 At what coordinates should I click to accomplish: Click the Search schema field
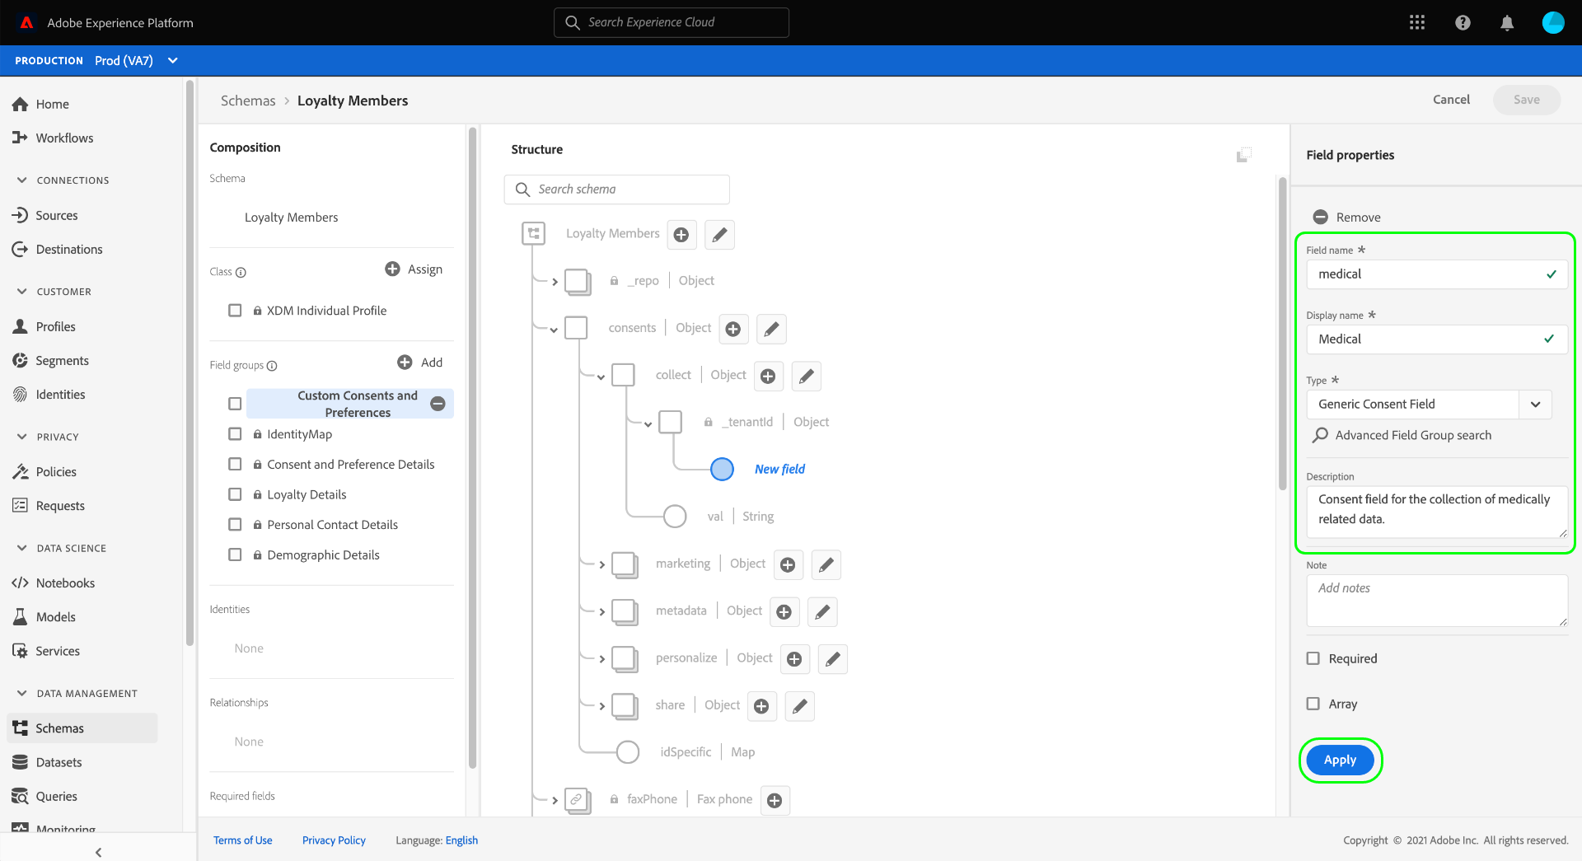pyautogui.click(x=616, y=190)
